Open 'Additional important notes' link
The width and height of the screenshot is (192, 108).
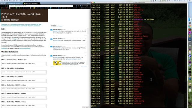tap(17, 24)
